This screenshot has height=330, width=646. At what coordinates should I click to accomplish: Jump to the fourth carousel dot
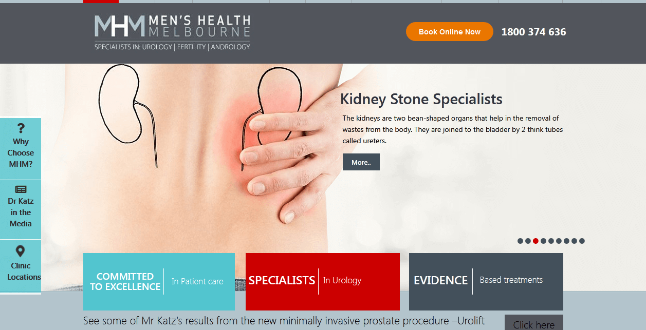pos(543,241)
